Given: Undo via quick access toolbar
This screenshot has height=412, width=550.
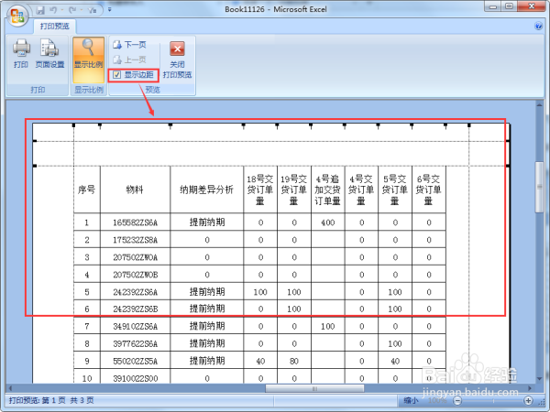Looking at the screenshot, I should 53,10.
